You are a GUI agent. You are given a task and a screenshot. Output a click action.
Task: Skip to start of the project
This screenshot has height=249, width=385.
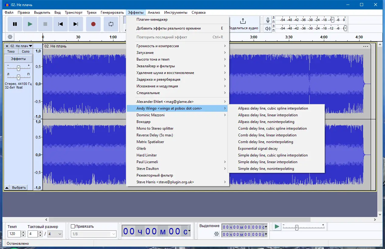click(61, 24)
